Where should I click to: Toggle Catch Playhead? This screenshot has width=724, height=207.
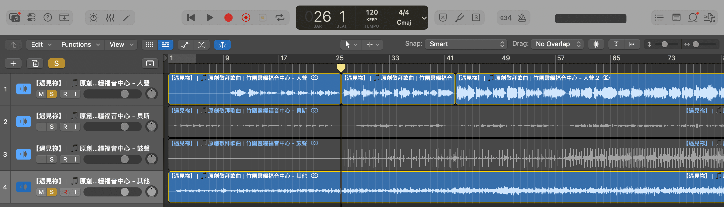click(222, 45)
